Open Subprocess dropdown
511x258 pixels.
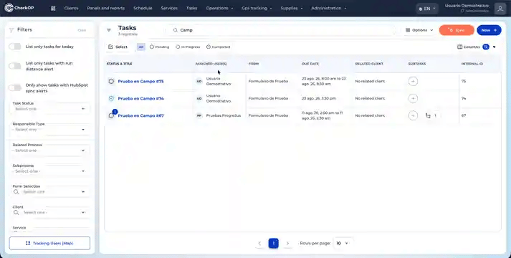(50, 171)
